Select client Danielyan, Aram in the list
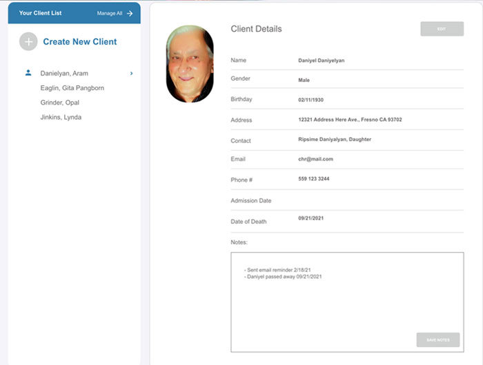 (64, 73)
